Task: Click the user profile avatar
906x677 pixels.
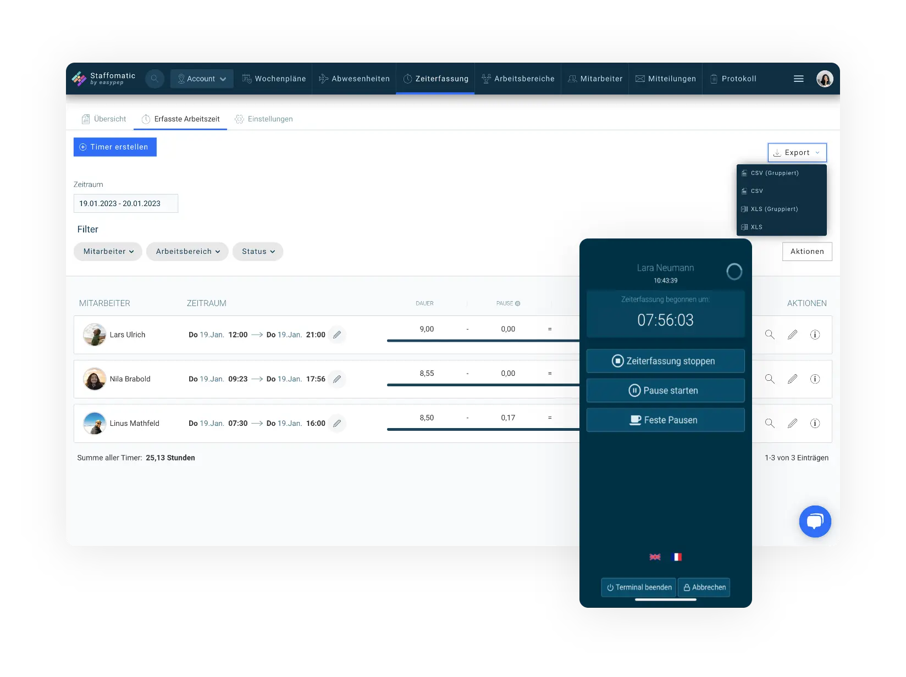Action: coord(825,79)
